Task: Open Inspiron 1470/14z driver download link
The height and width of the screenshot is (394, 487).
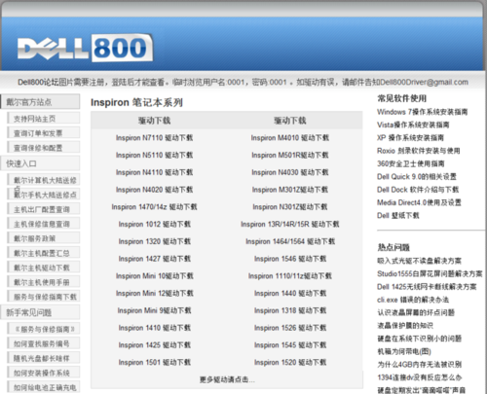Action: pyautogui.click(x=155, y=207)
